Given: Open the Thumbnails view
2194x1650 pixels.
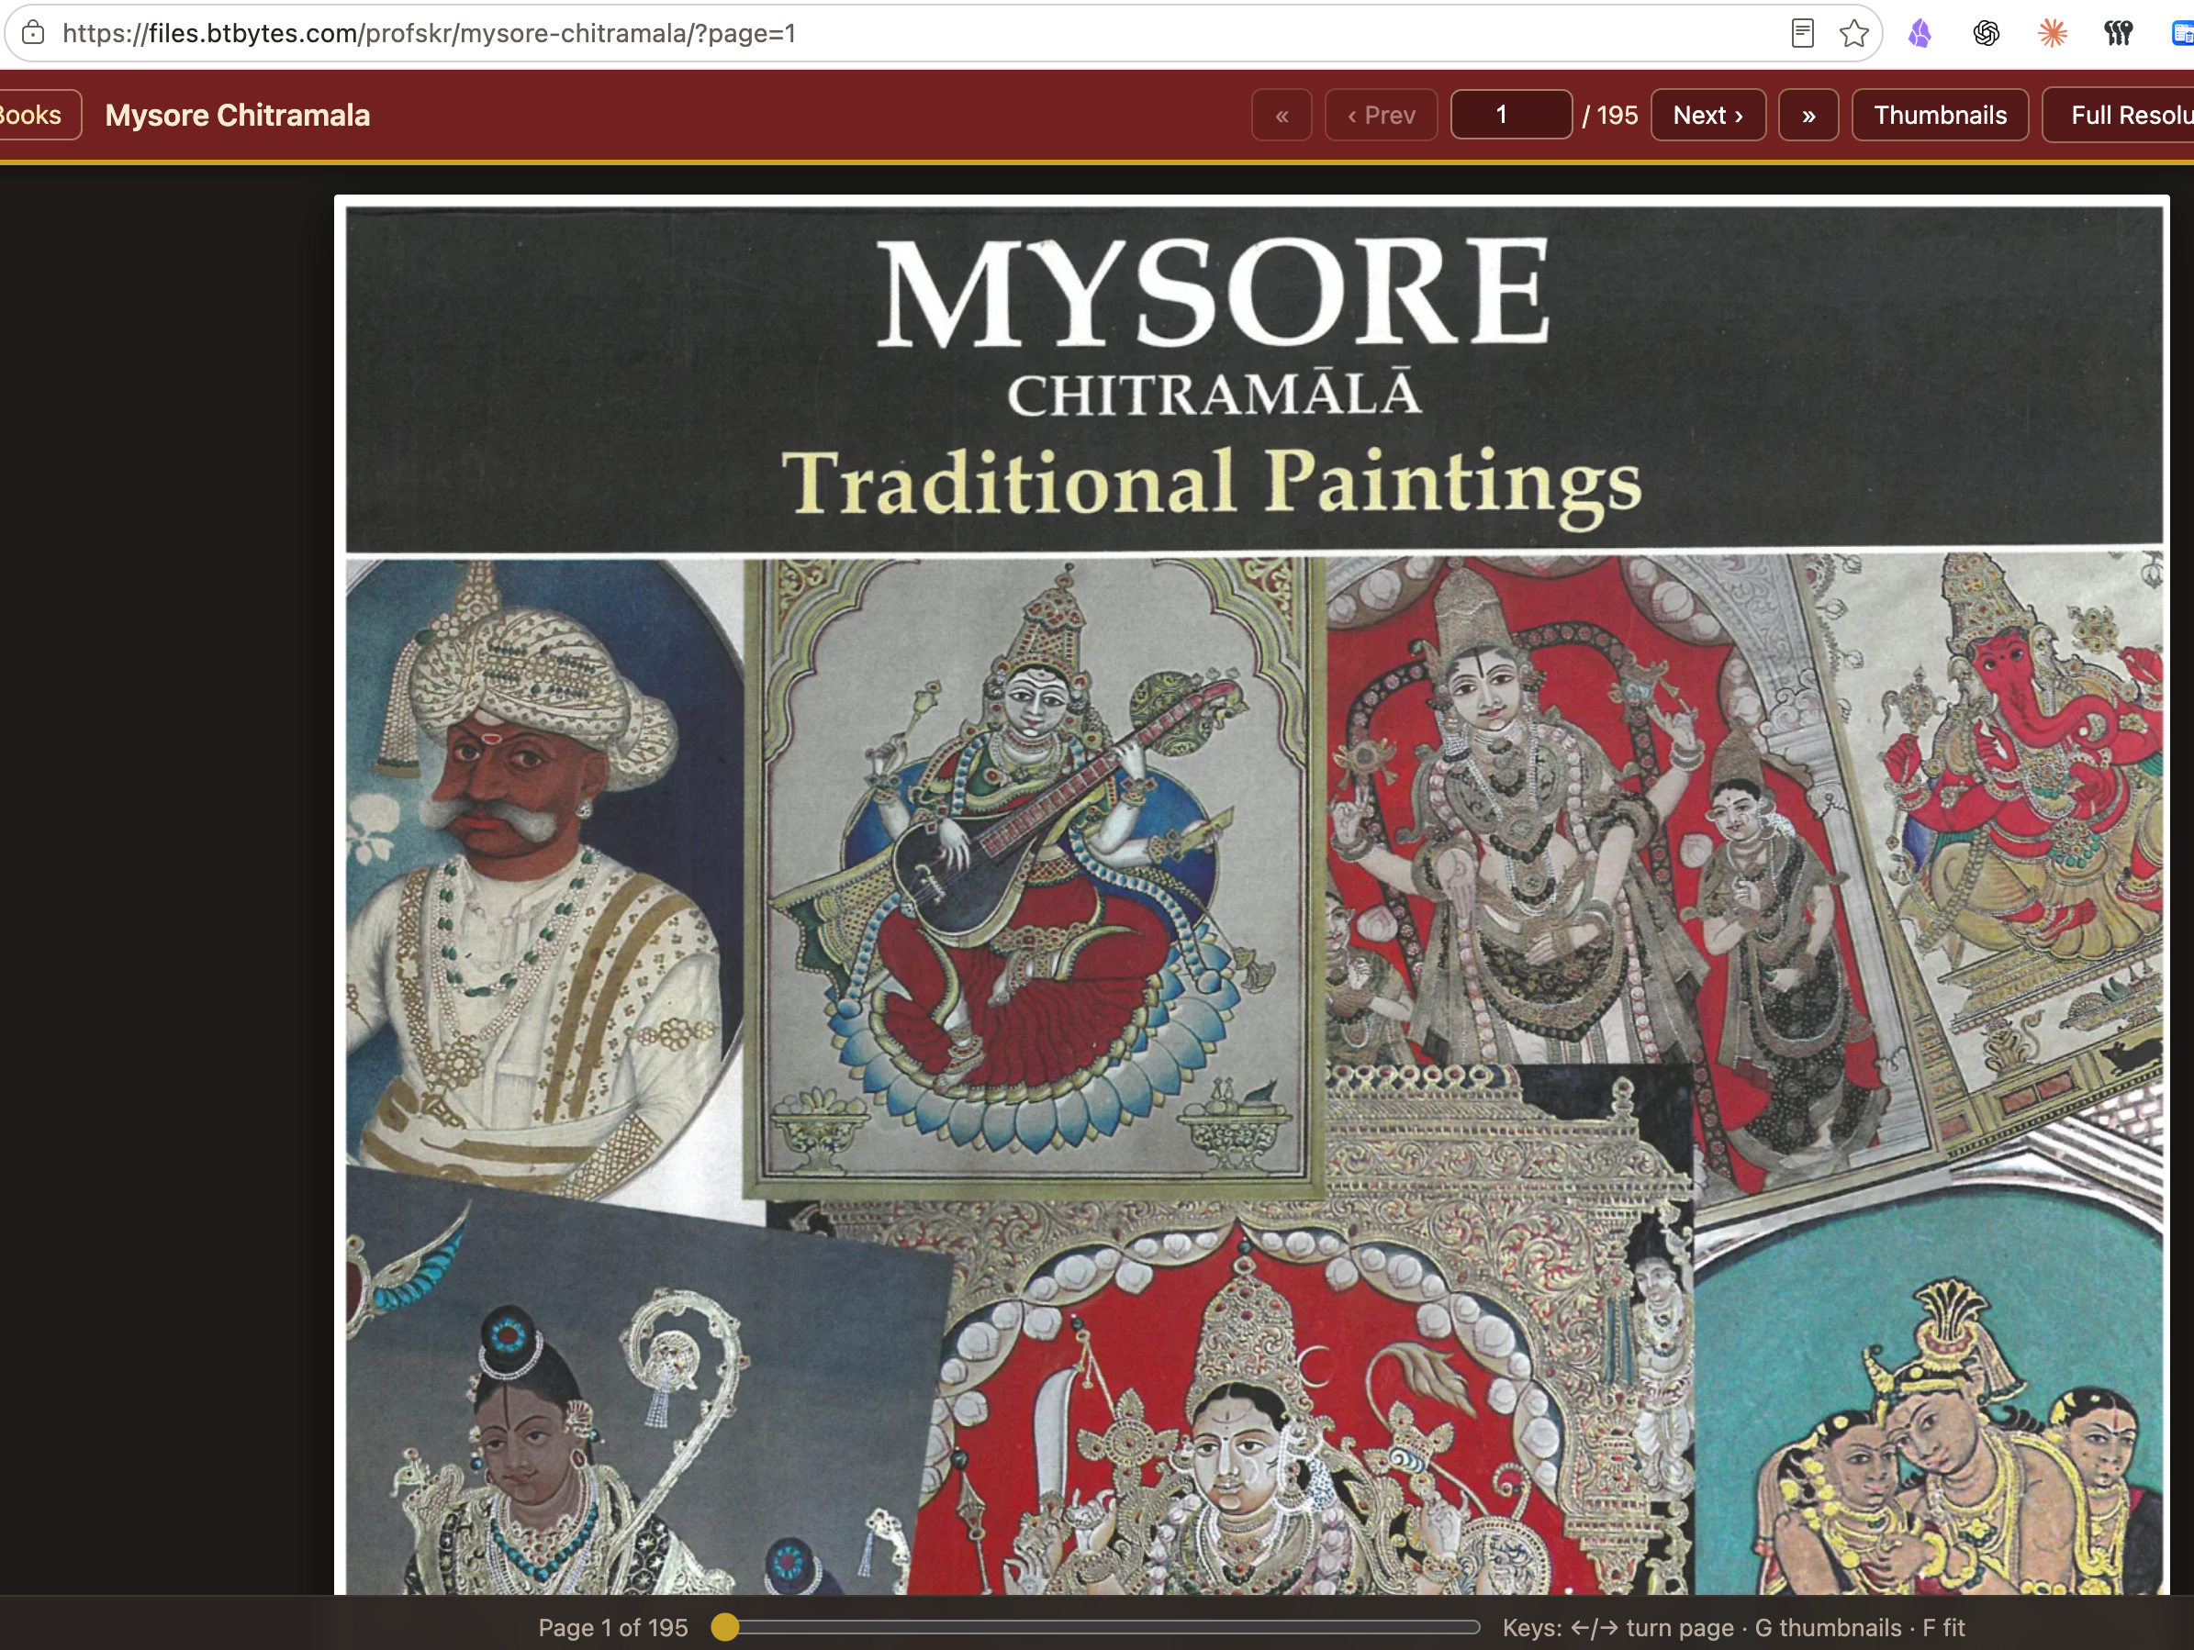Looking at the screenshot, I should pos(1939,115).
